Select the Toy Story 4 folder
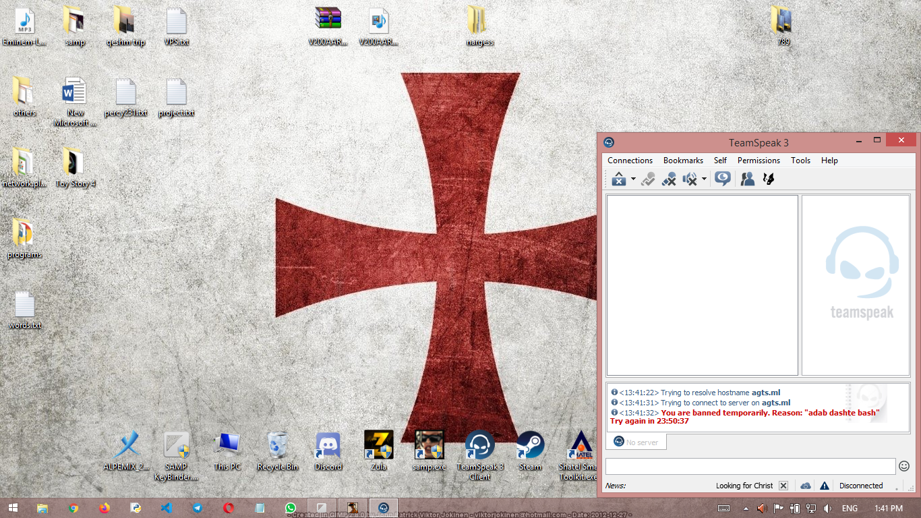The image size is (921, 518). click(x=75, y=169)
